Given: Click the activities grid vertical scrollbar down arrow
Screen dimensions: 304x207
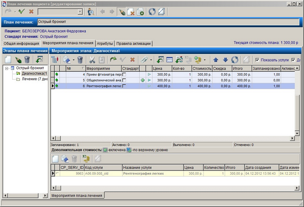Looking at the screenshot, I should (297, 133).
